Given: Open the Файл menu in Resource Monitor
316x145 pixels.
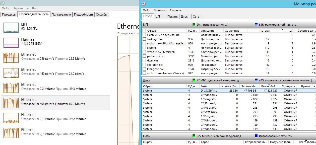Looking at the screenshot, I should click(147, 10).
